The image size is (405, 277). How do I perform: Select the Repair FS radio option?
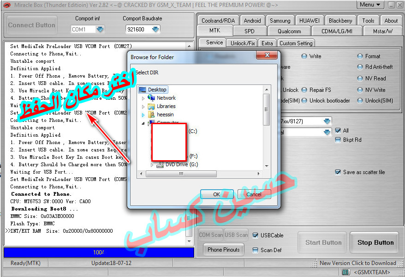click(304, 90)
